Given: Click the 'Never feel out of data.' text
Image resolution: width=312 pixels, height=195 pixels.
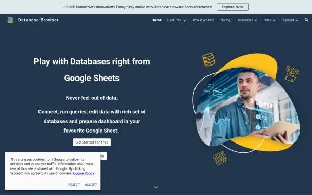Looking at the screenshot, I should click(92, 98).
